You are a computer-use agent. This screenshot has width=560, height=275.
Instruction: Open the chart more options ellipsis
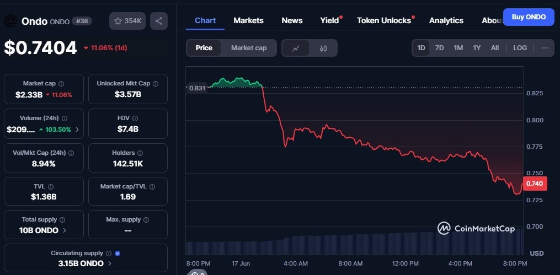pyautogui.click(x=545, y=48)
